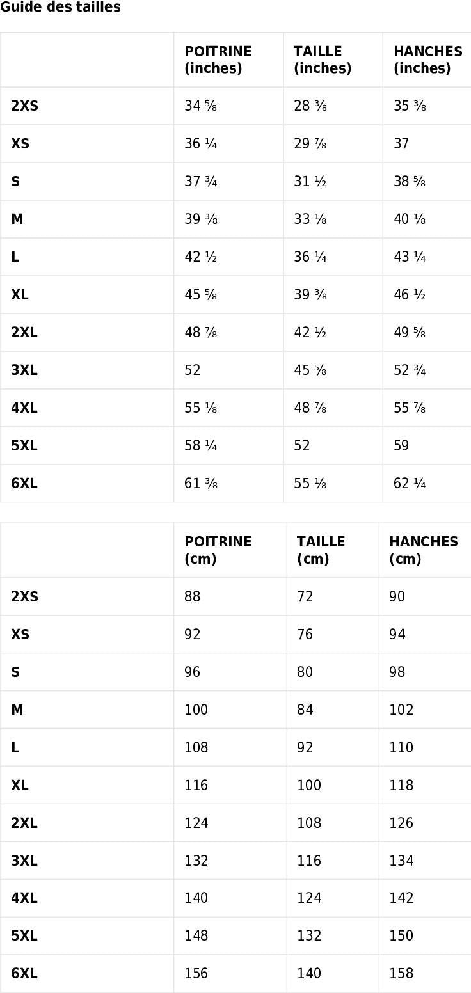Click the 3XL chest value 52 in inches
The height and width of the screenshot is (993, 471).
193,370
